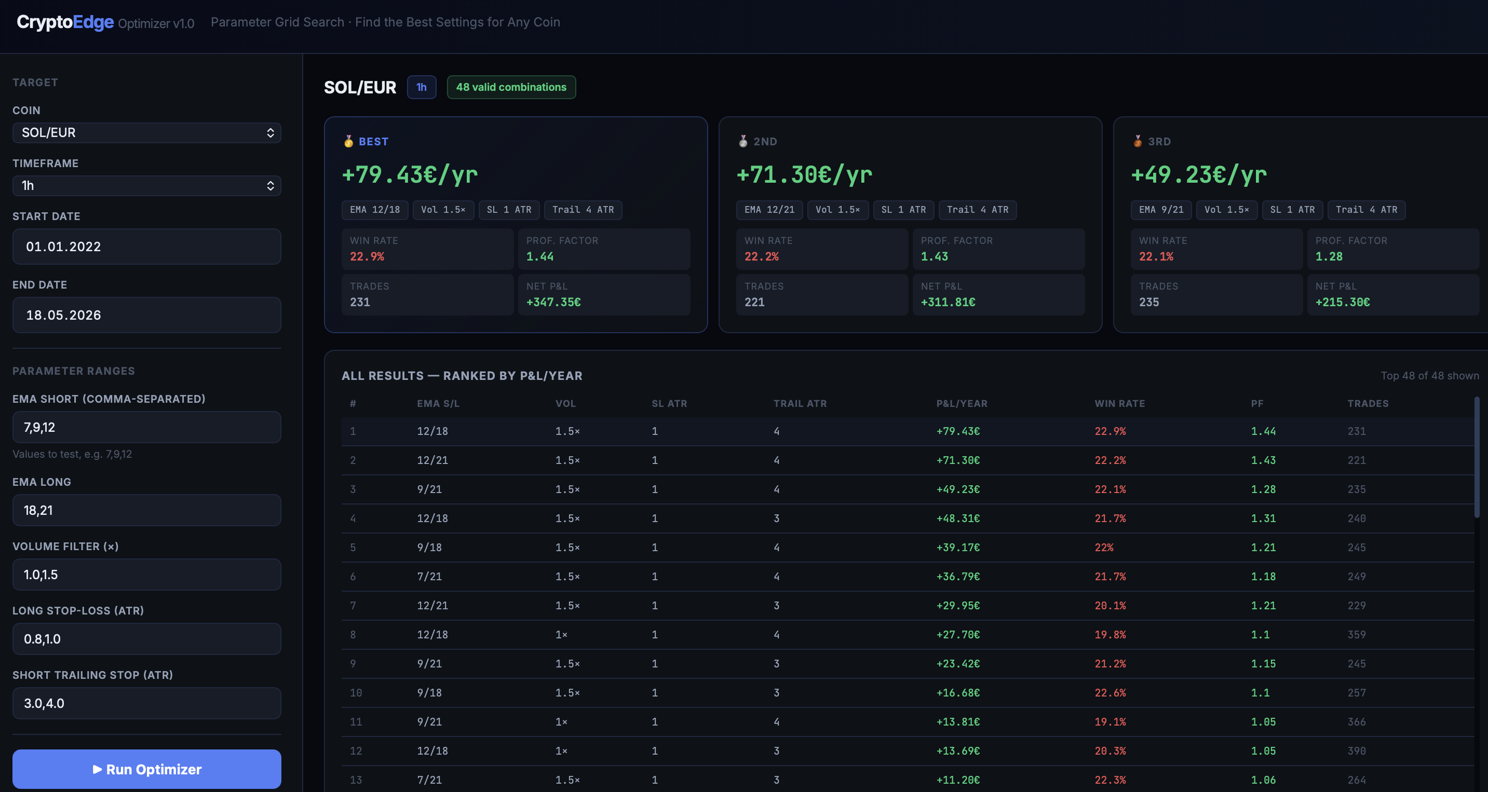Click profit factor 1.43 on 2nd card
Screen dimensions: 1488x792
935,257
